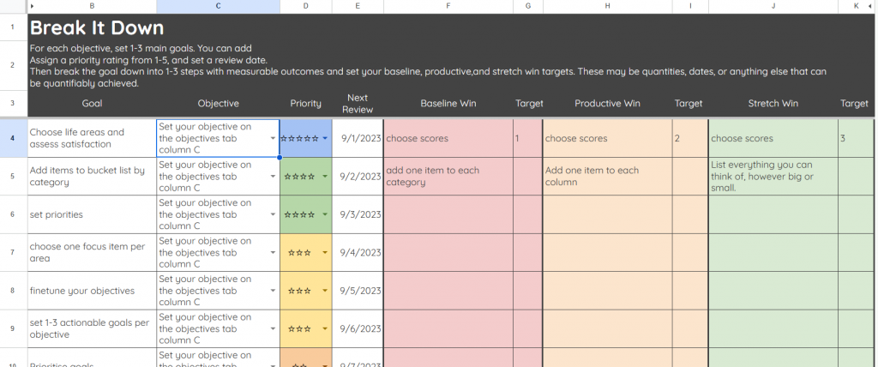
Task: Open Priority dropdown in row 5
Action: (x=326, y=177)
